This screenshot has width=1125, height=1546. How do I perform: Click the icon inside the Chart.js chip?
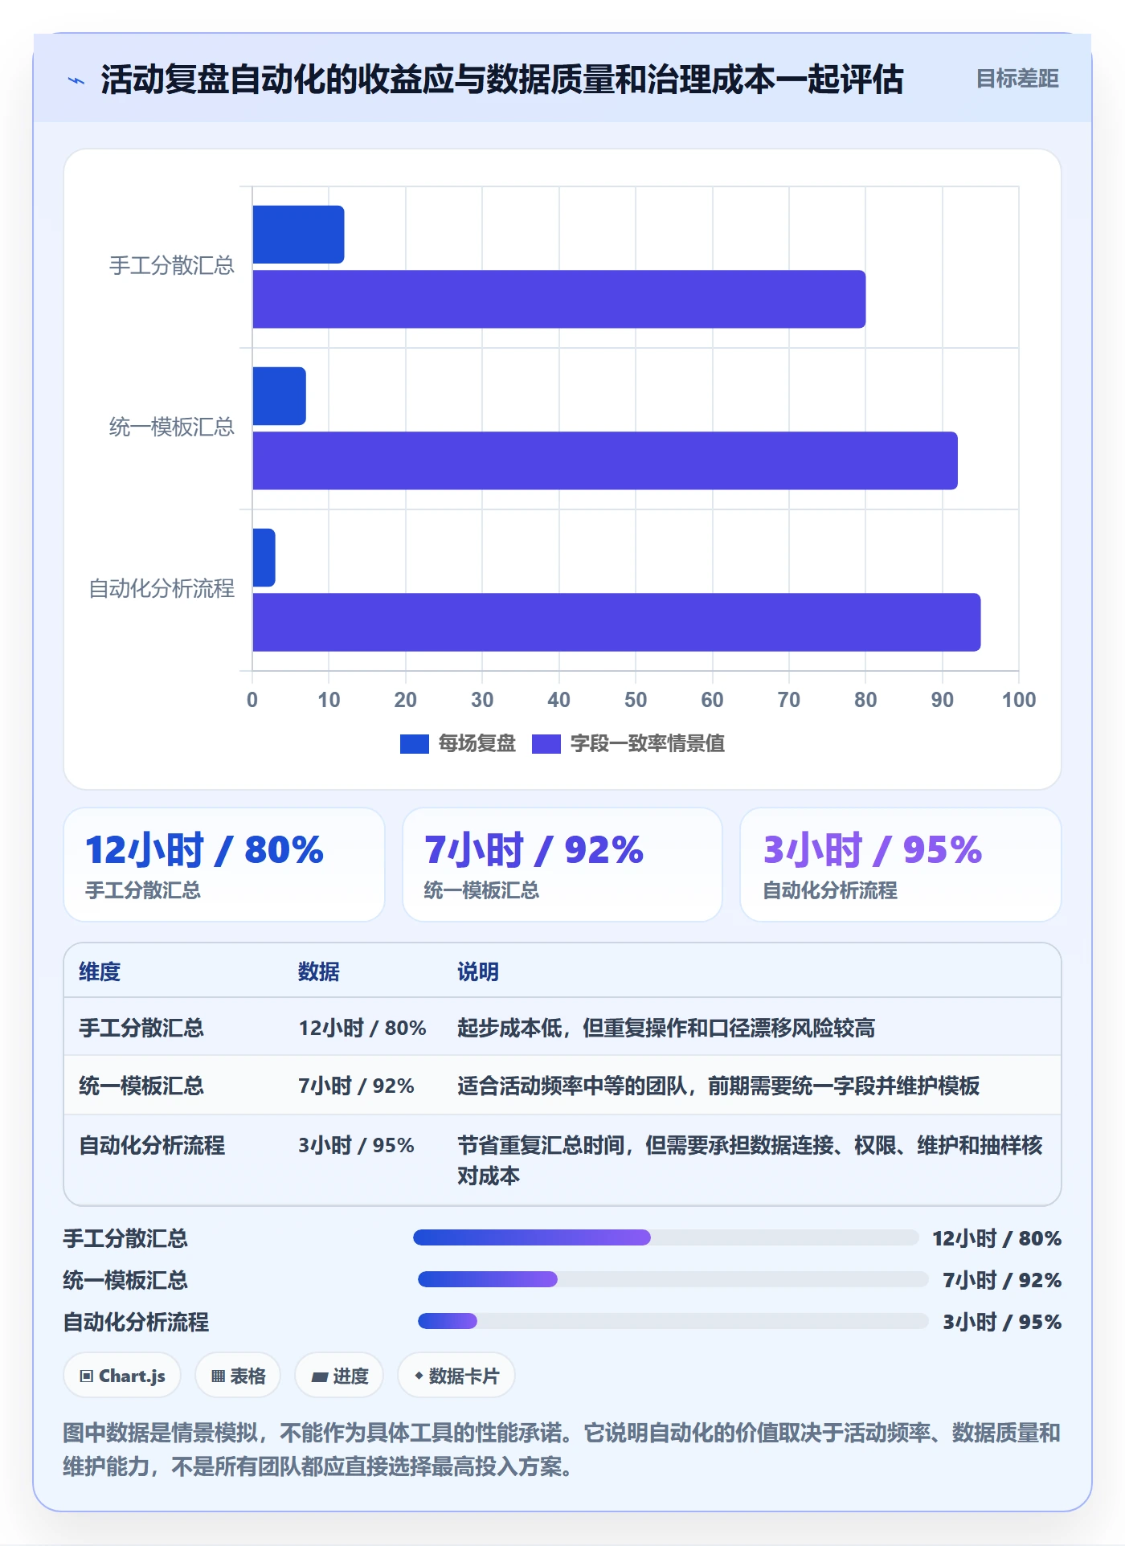[x=86, y=1376]
